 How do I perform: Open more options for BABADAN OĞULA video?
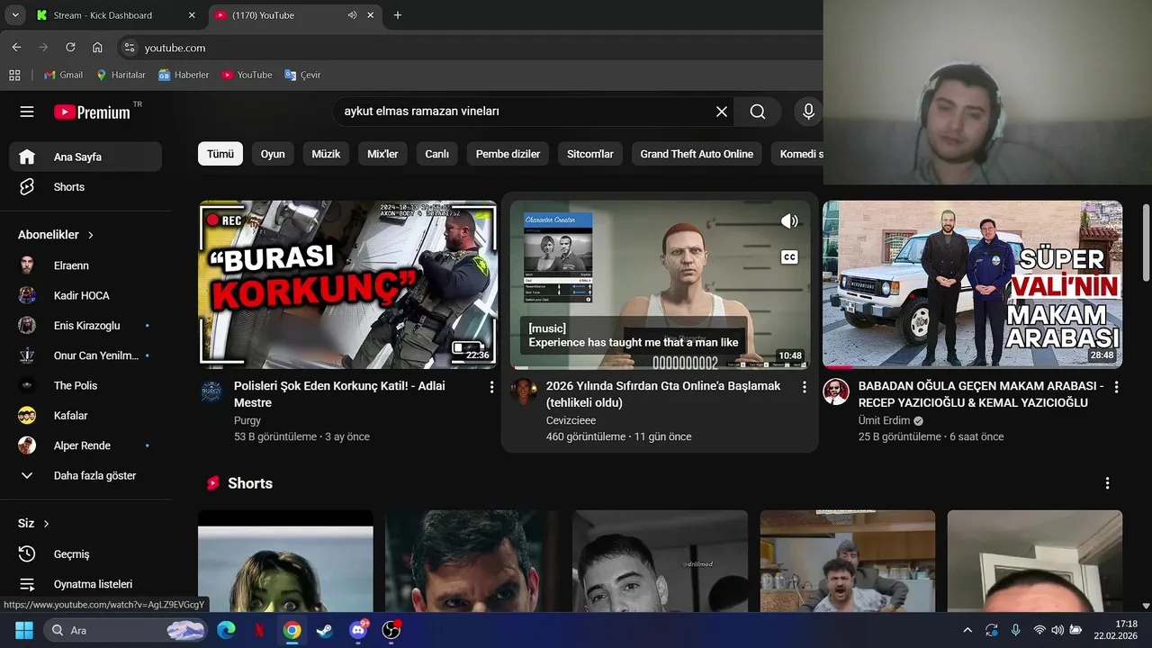(1116, 387)
